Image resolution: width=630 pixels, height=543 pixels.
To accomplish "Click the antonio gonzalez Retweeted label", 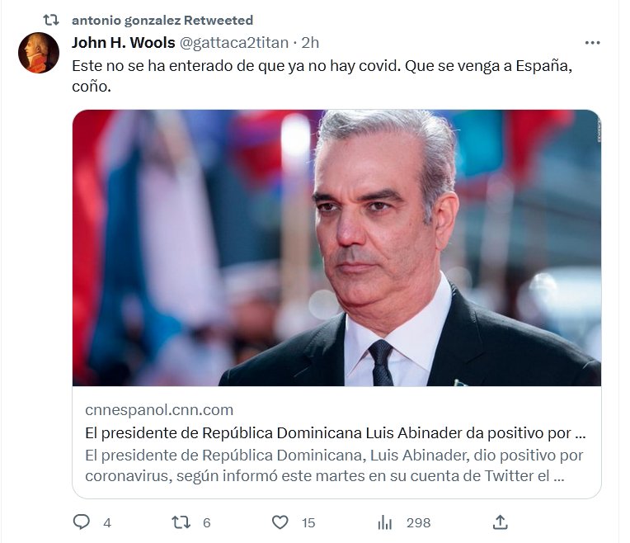I will point(162,20).
